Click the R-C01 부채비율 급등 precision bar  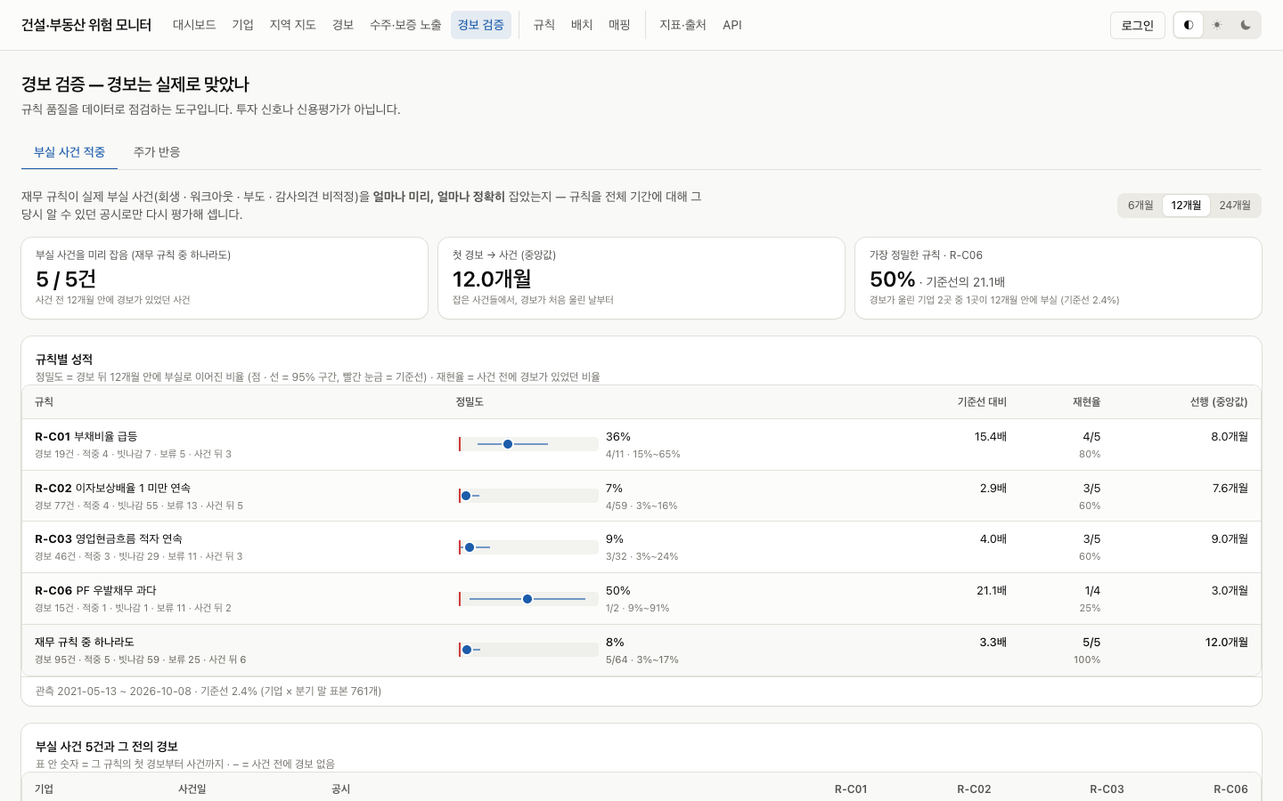coord(527,444)
